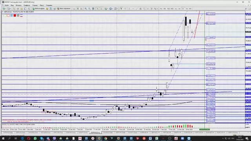Open the Файл menu
This screenshot has height=141, width=251.
coord(7,5)
